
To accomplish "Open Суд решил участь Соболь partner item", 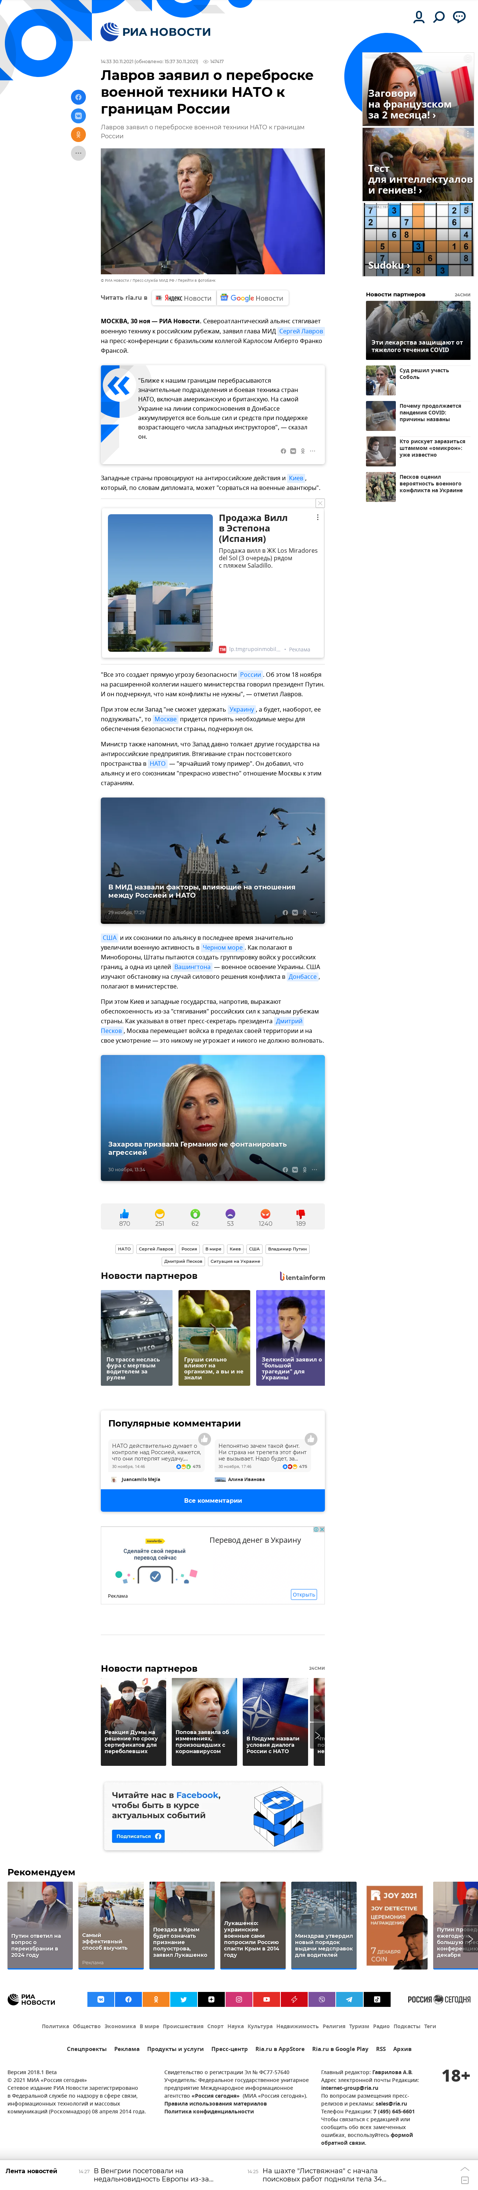I will click(x=418, y=380).
